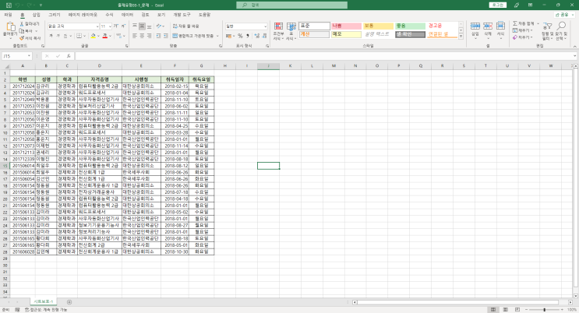
Task: Increase font size with the large 가 icon
Action: (116, 26)
